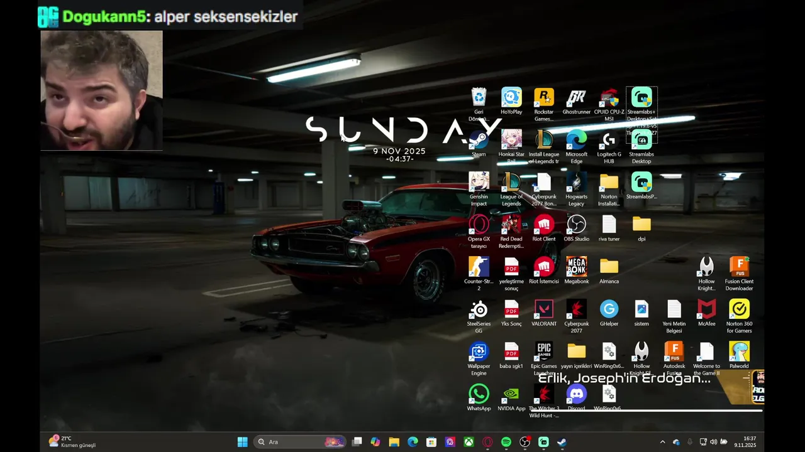The width and height of the screenshot is (805, 452).
Task: Launch the Honkai Star Rail shortcut
Action: 511,147
